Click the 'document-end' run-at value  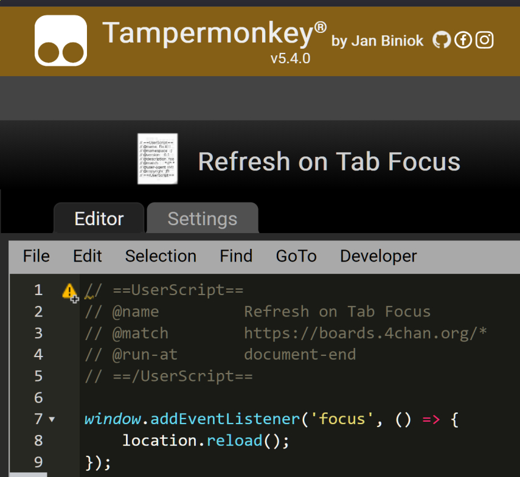point(300,354)
